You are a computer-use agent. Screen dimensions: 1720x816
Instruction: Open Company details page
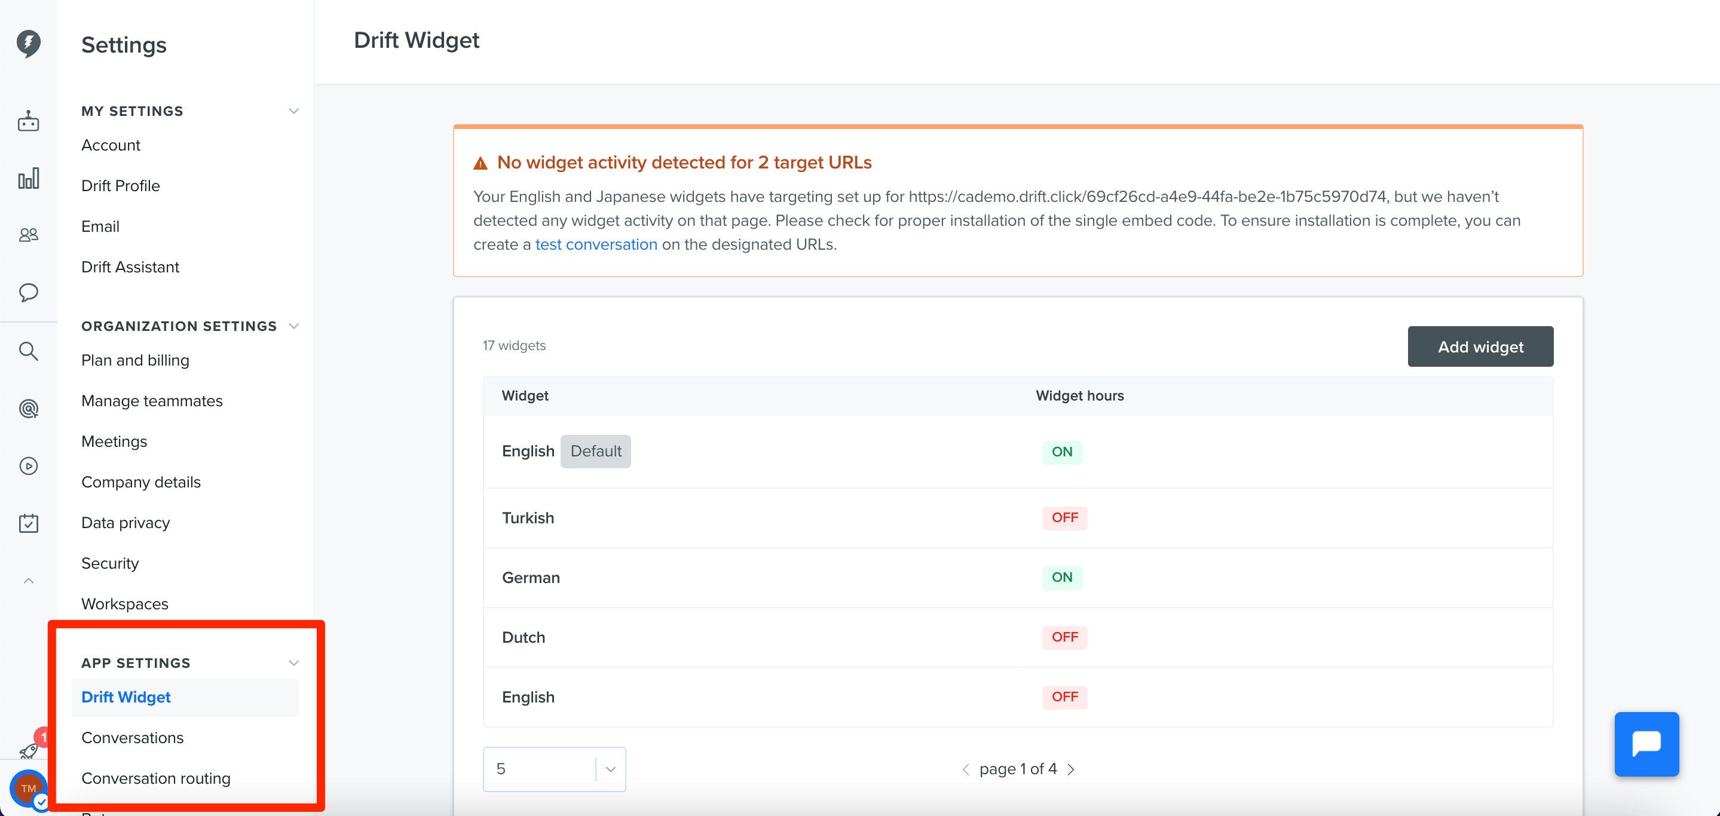(x=141, y=483)
